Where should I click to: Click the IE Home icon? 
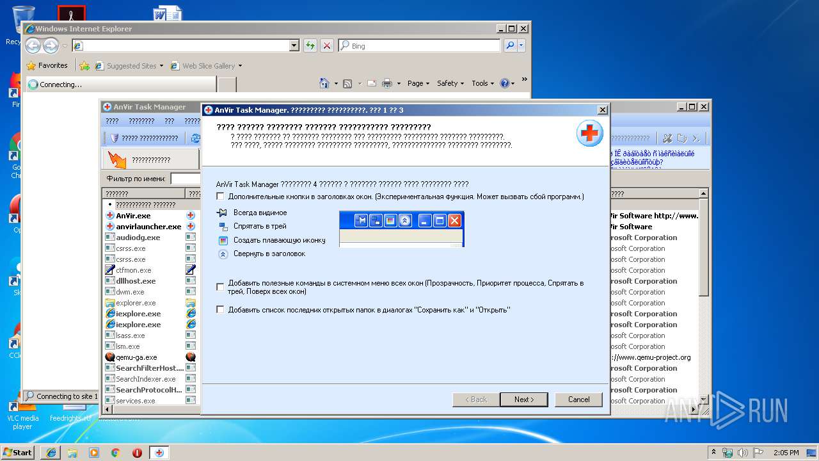tap(324, 83)
